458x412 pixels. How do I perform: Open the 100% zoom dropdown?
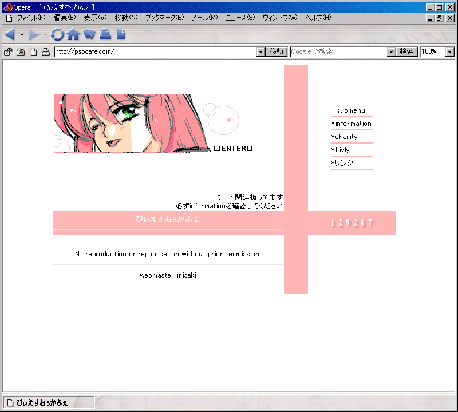click(450, 52)
